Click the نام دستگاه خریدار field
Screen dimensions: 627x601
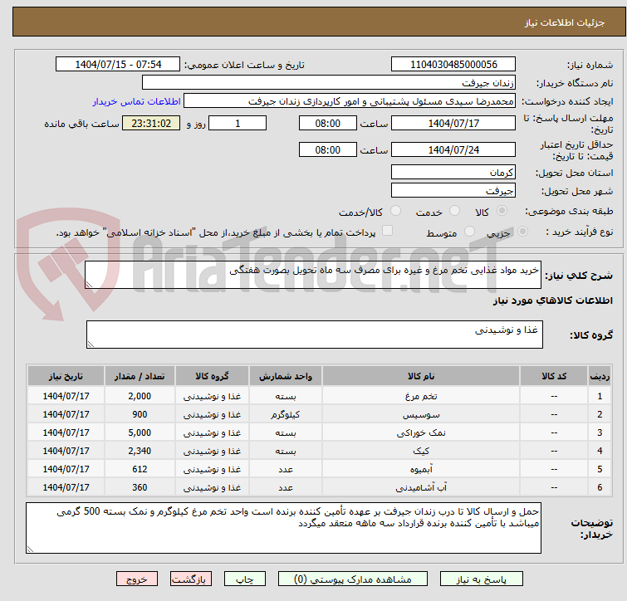(x=329, y=83)
